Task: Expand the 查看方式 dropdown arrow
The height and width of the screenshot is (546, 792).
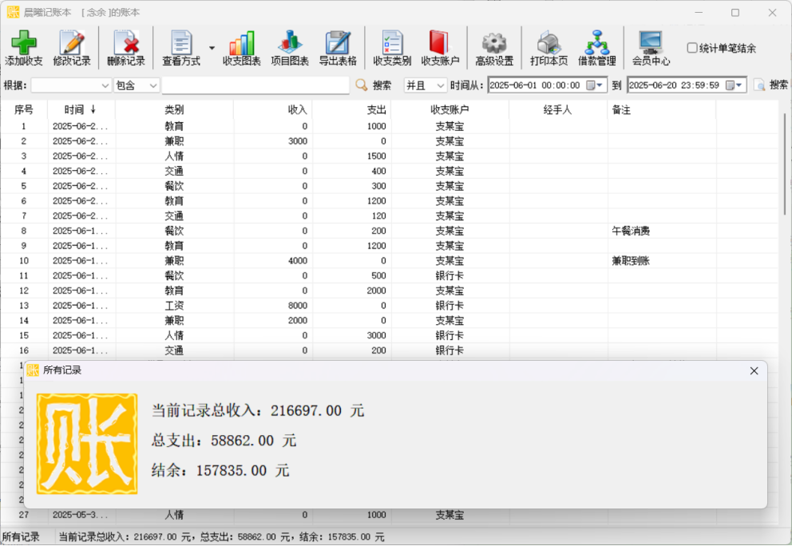Action: (x=212, y=48)
